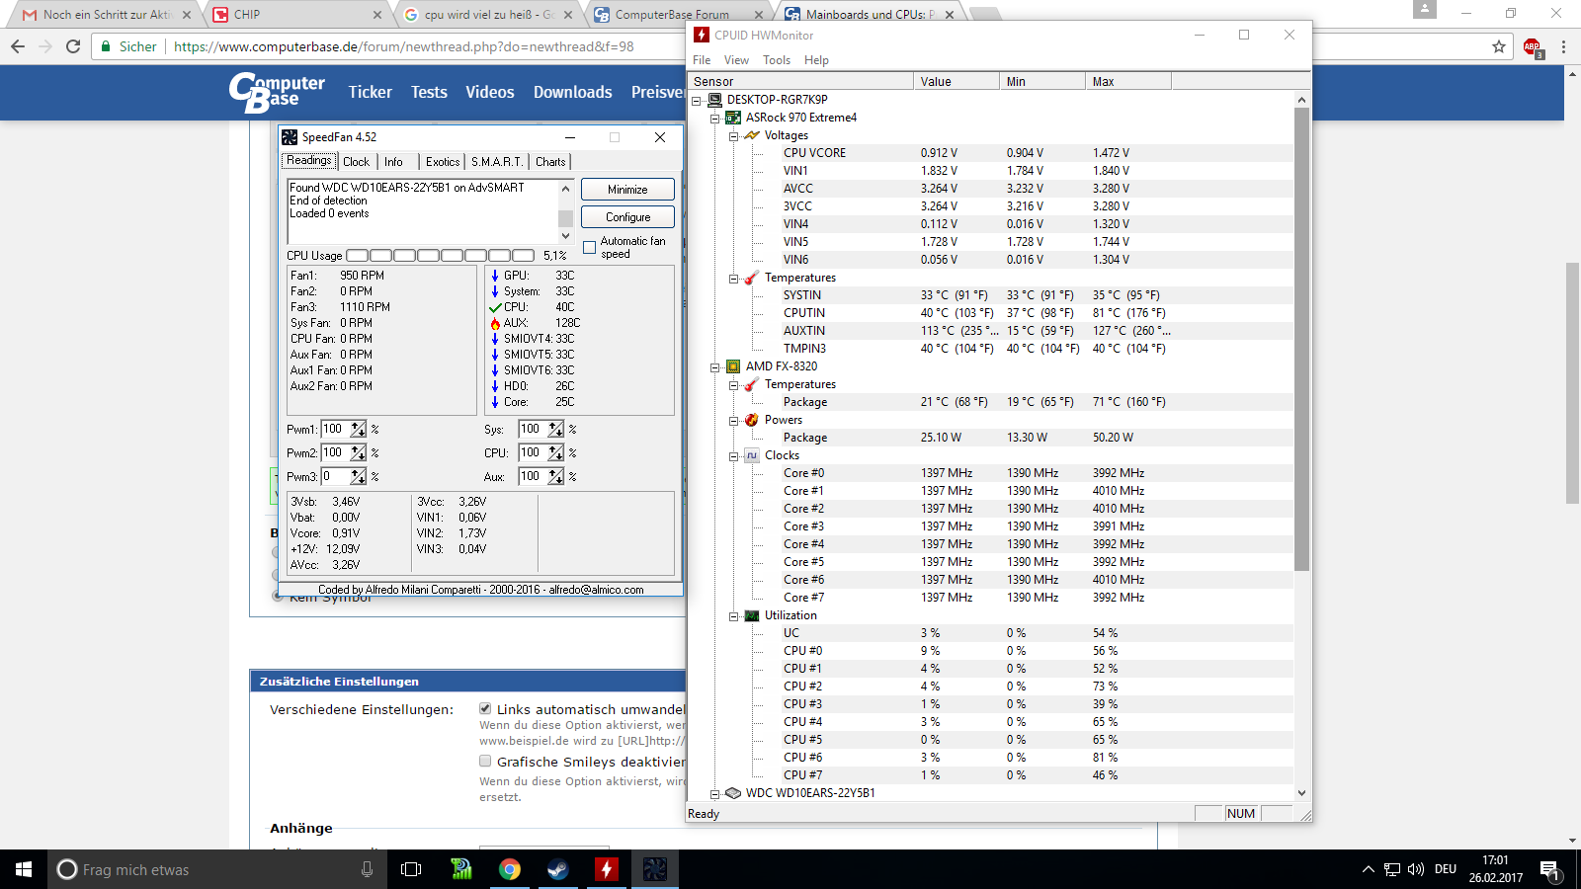Viewport: 1581px width, 889px height.
Task: Click the HWMonitor lightning icon in its title bar
Action: pos(702,35)
